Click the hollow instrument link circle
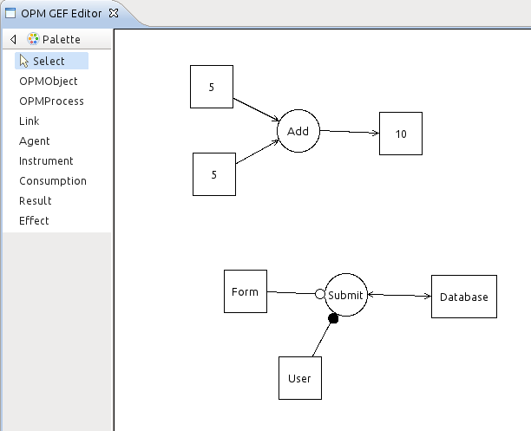Screen dimensions: 531x431 319,294
